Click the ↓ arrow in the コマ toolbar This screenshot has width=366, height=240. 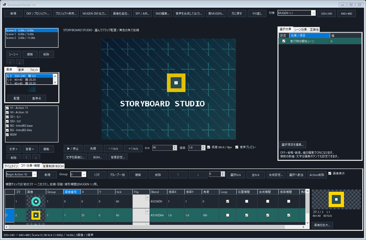198,175
